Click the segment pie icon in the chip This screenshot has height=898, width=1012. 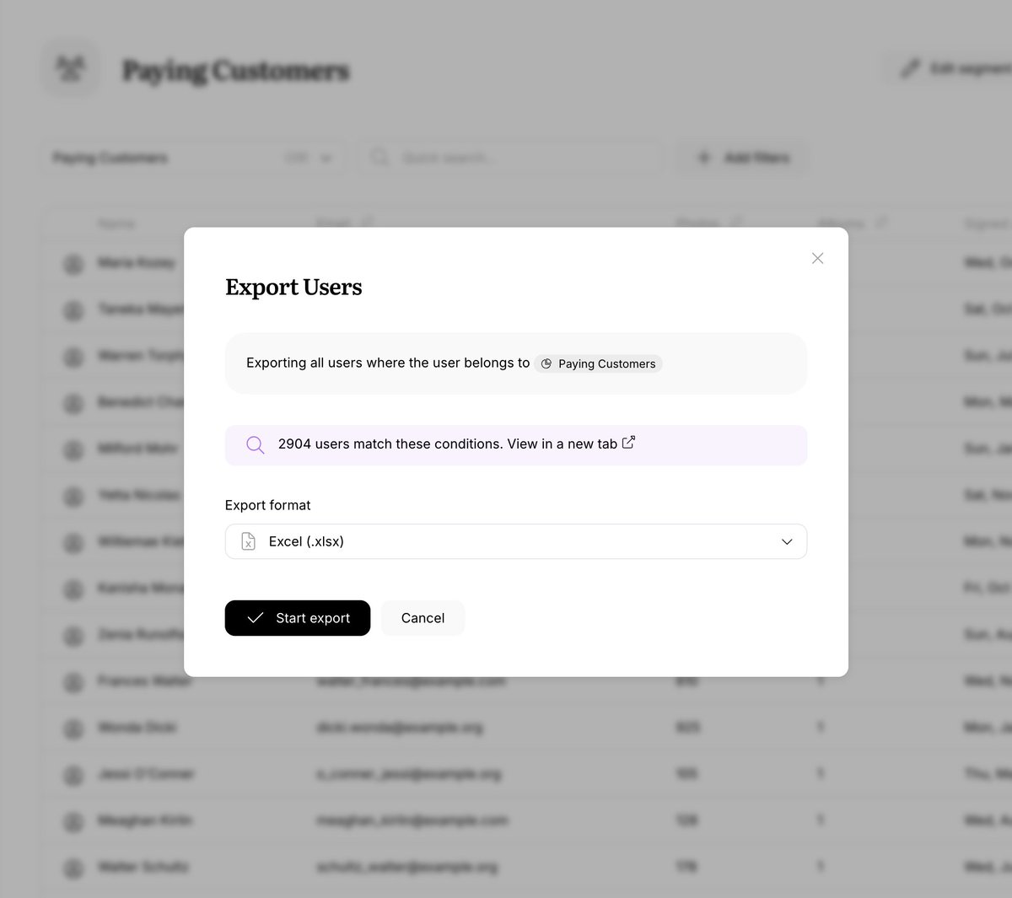pyautogui.click(x=546, y=363)
